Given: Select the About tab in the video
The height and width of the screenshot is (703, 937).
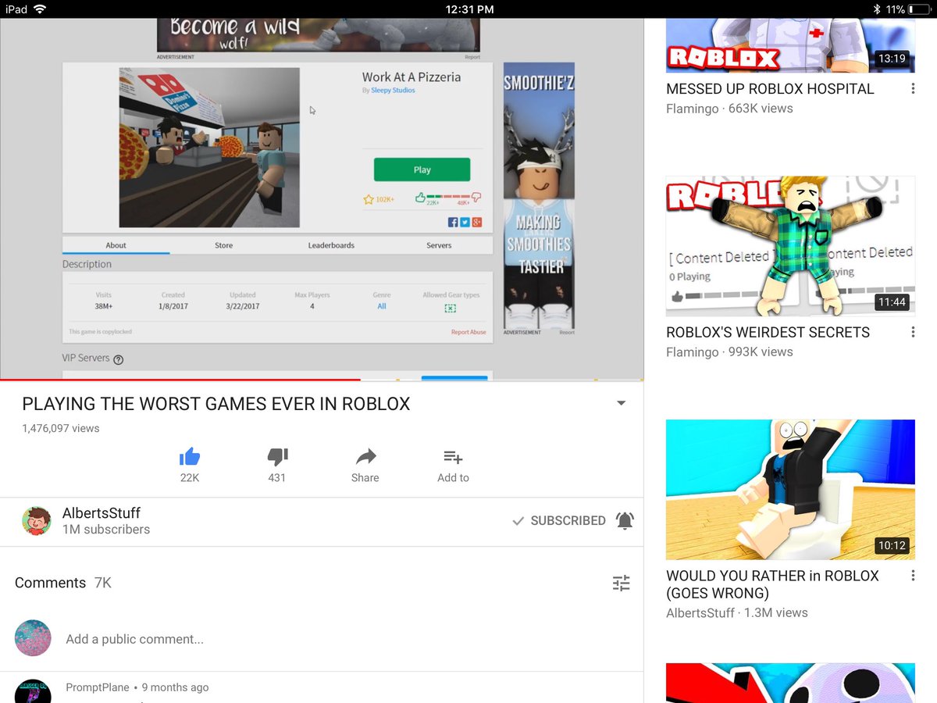Looking at the screenshot, I should click(x=116, y=245).
